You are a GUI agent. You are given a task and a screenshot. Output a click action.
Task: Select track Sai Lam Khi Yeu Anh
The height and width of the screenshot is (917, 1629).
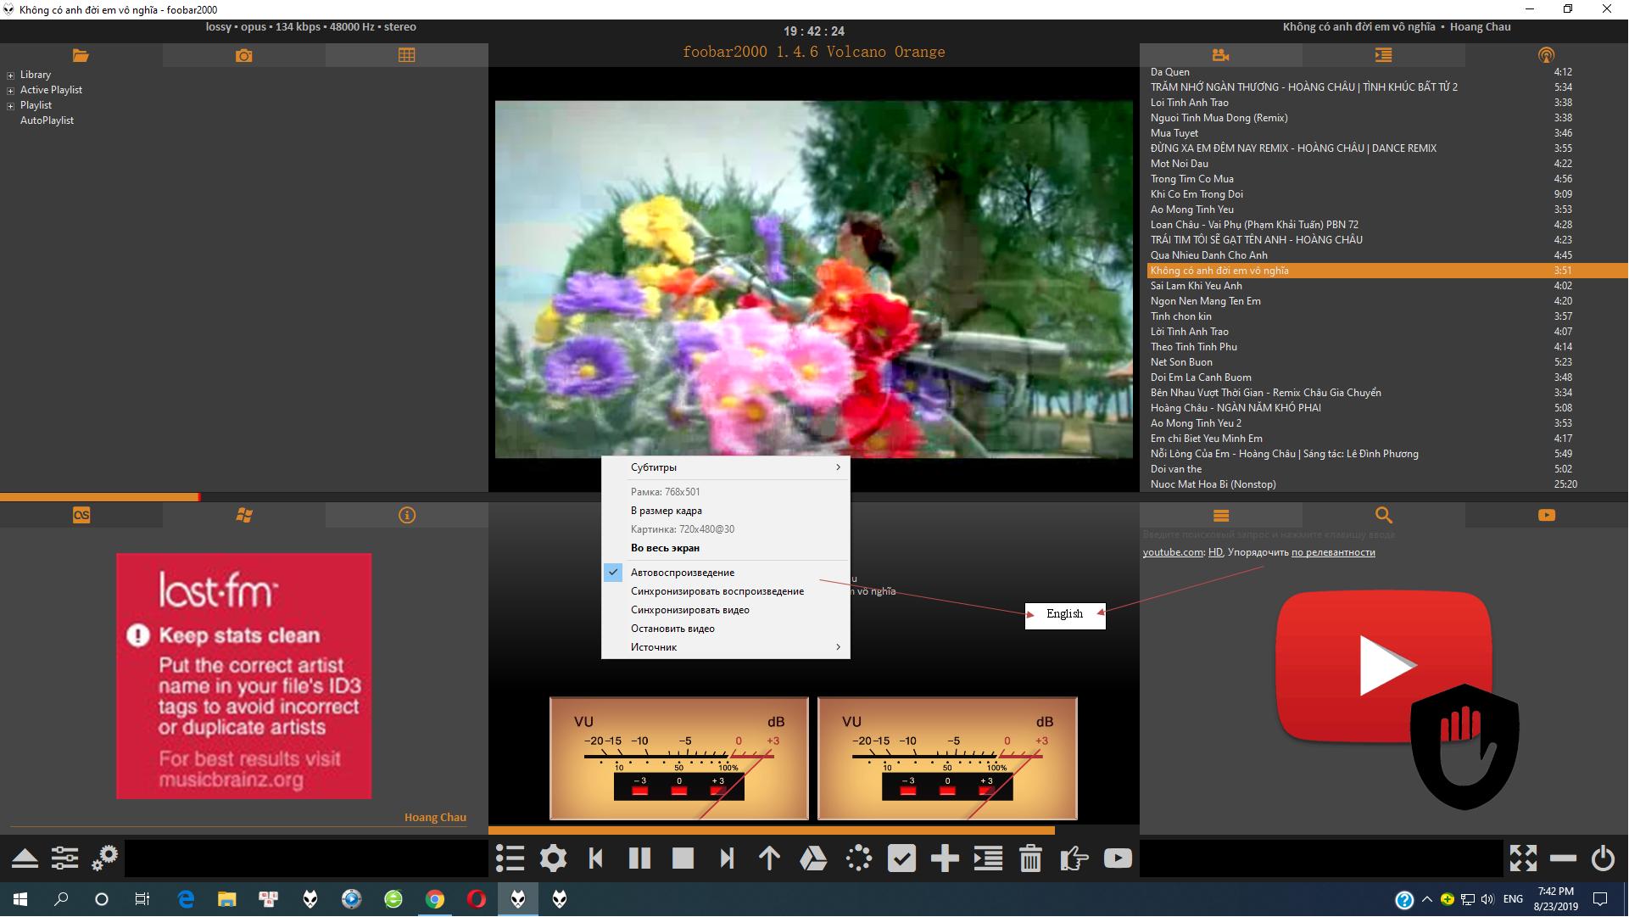[x=1196, y=286]
